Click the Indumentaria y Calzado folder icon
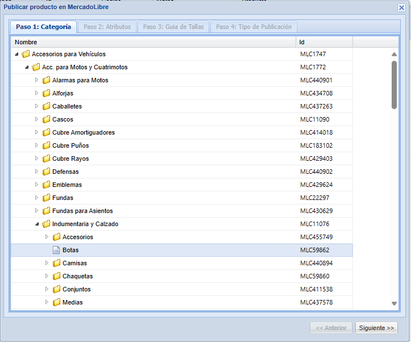411x342 pixels. pyautogui.click(x=46, y=224)
